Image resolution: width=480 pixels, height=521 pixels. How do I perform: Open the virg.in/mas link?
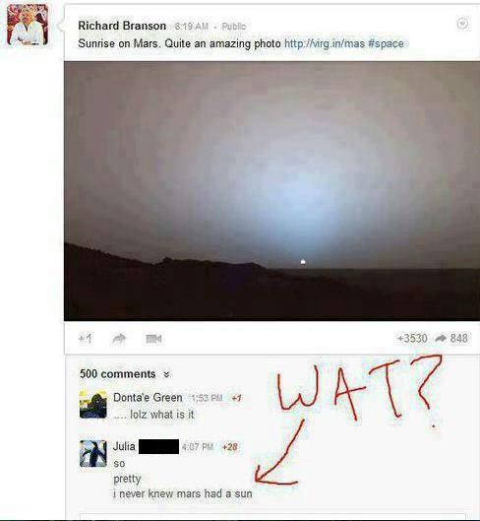[x=325, y=43]
